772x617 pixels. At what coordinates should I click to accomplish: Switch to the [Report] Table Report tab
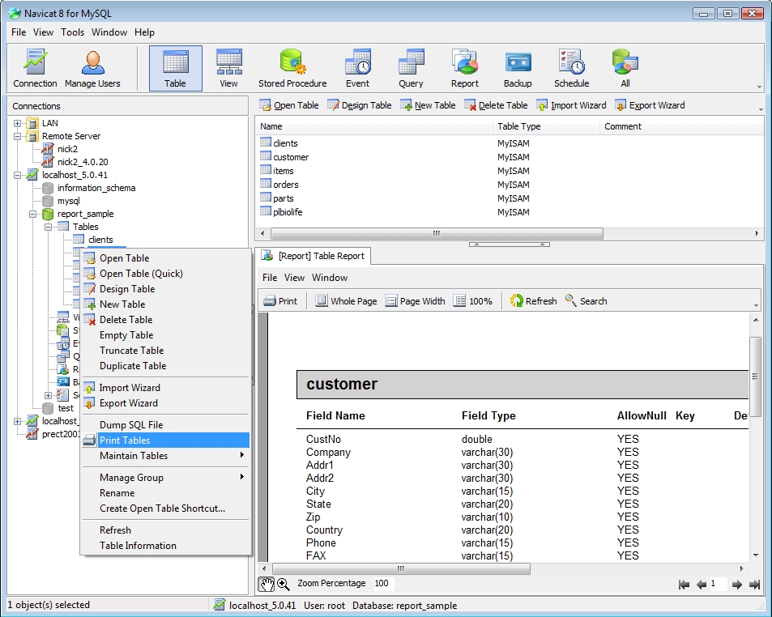[x=314, y=256]
